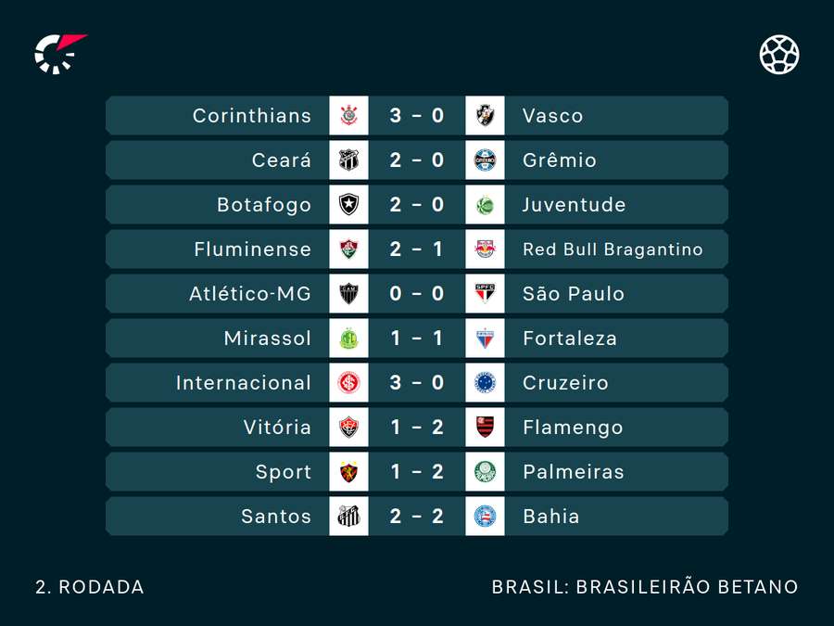The image size is (834, 626).
Task: Click the Internacional red crest
Action: click(348, 383)
